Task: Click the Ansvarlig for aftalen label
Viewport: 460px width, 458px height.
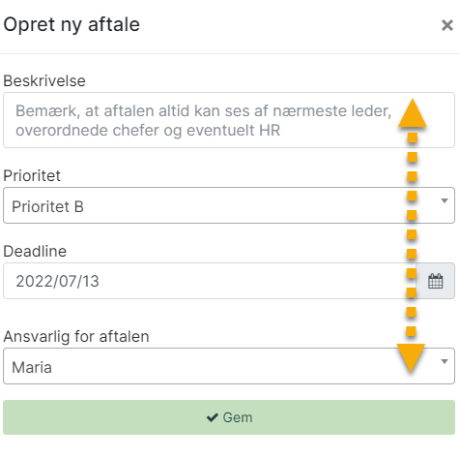Action: [x=76, y=336]
